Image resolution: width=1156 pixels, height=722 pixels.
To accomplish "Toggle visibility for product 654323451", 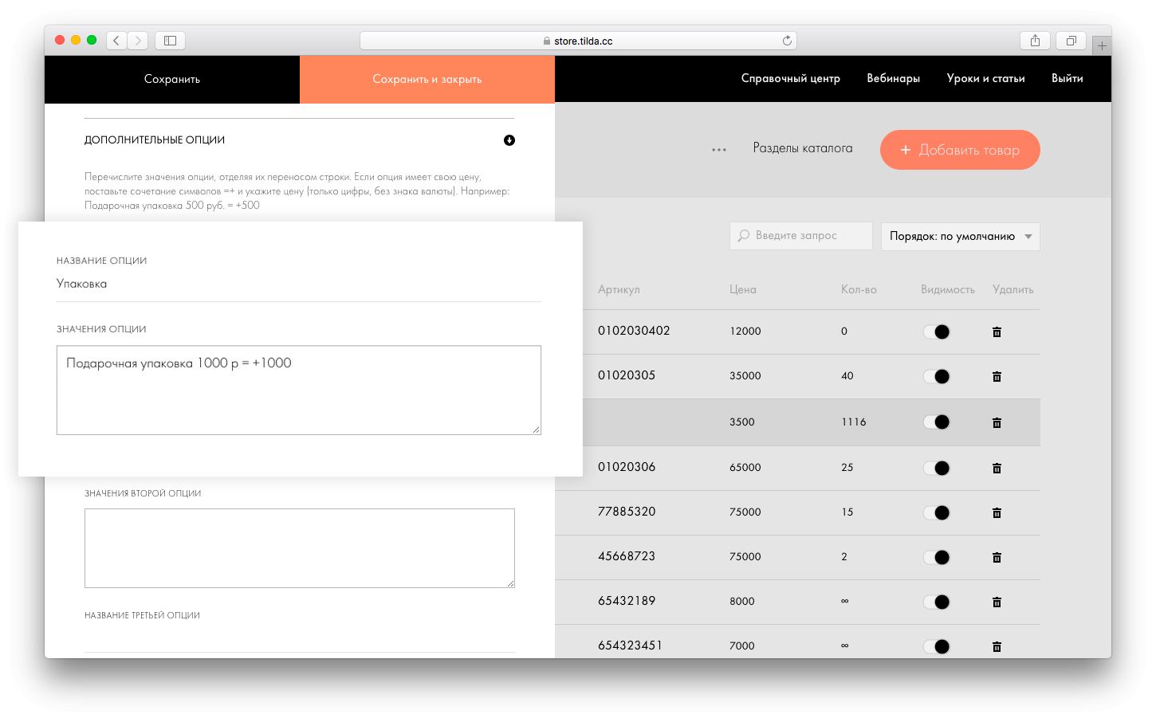I will pos(937,646).
